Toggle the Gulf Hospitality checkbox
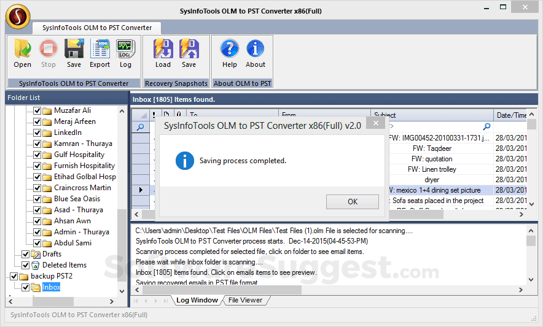The image size is (543, 327). tap(37, 155)
